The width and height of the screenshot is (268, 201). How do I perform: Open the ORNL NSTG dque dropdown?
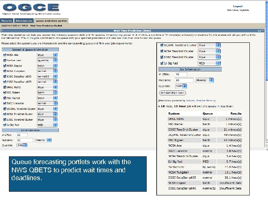pos(47,87)
